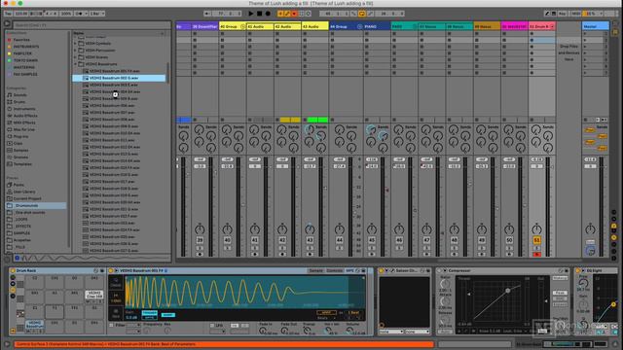The image size is (623, 350).
Task: Click the transport Stop button
Action: point(260,14)
